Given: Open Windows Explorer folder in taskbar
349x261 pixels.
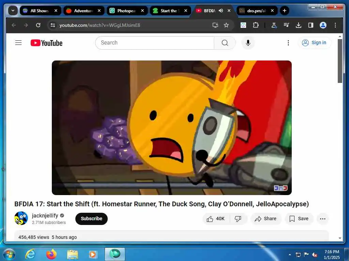Looking at the screenshot, I should [x=73, y=254].
